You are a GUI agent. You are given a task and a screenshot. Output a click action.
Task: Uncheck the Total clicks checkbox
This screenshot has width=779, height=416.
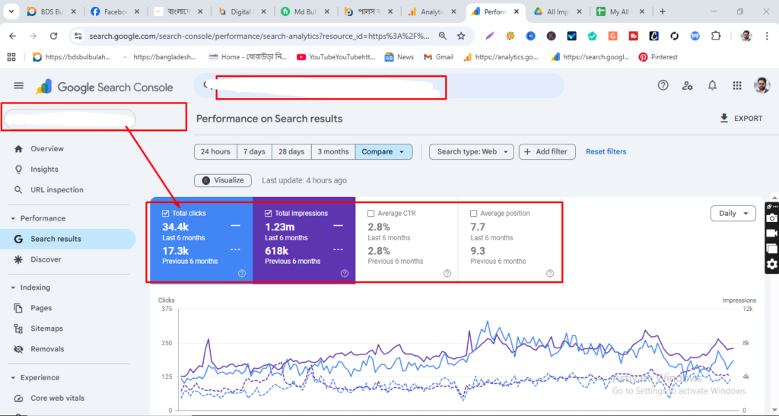pyautogui.click(x=165, y=214)
